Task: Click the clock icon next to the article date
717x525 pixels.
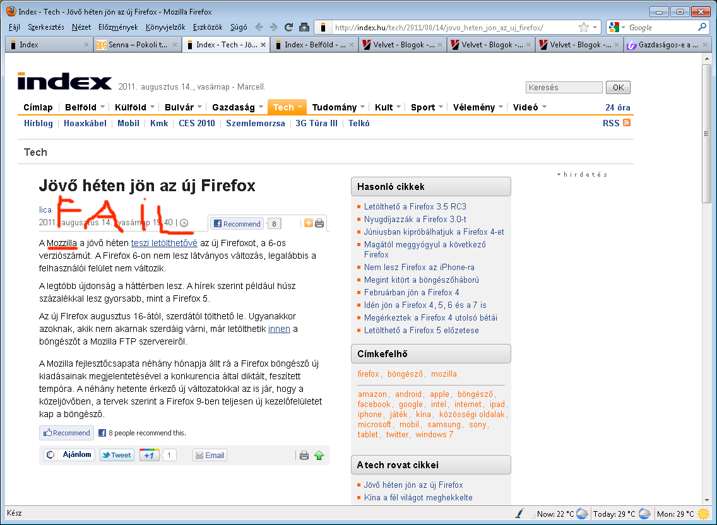Action: click(x=184, y=223)
